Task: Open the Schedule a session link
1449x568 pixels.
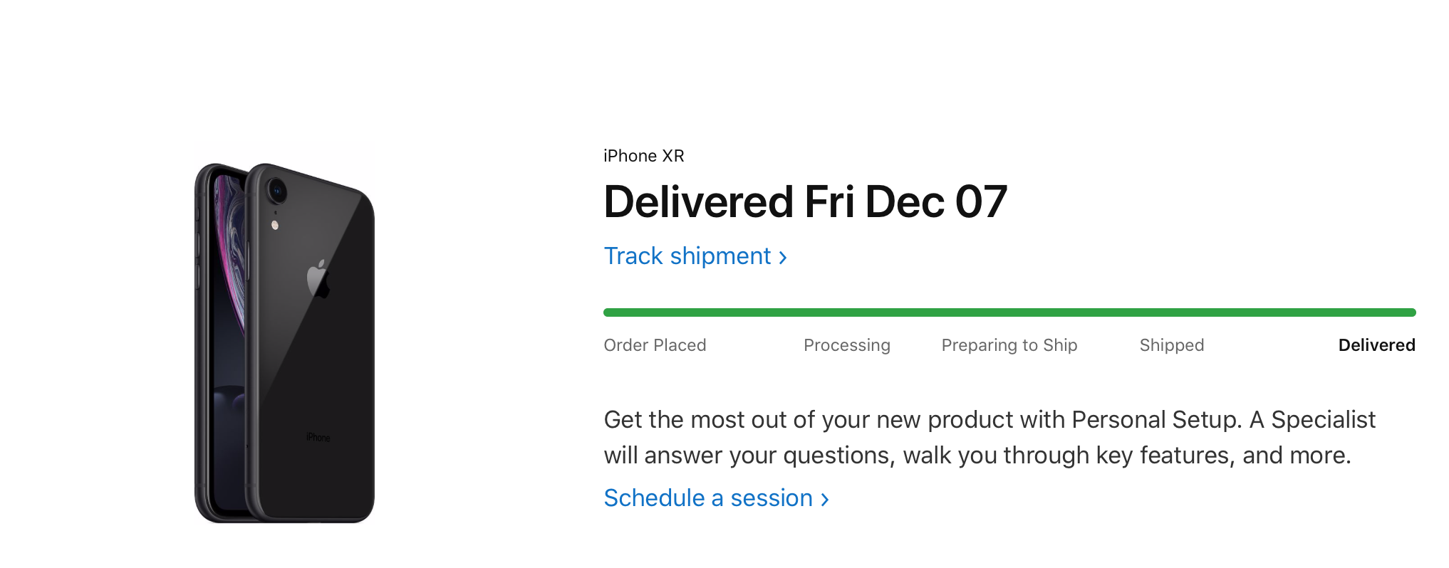Action: pos(716,498)
